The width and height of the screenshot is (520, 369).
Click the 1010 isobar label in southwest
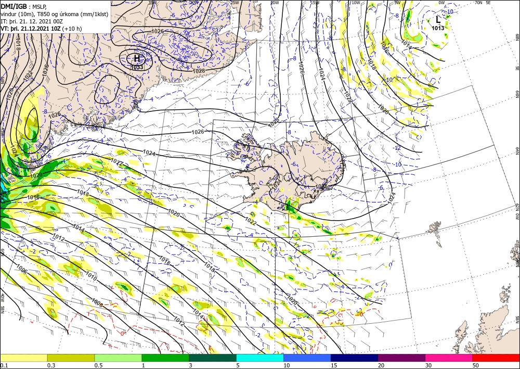[91, 276]
